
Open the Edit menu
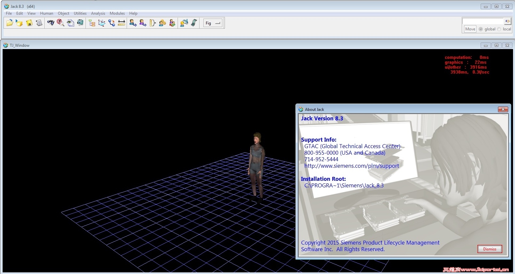point(20,13)
